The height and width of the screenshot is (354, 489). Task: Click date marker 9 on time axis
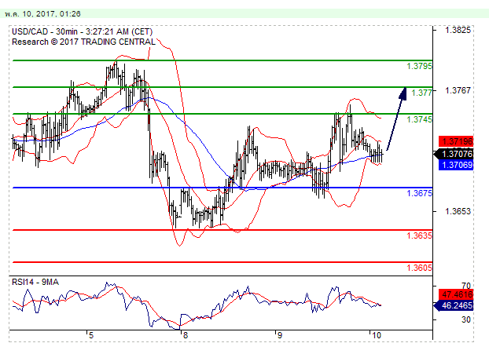[279, 335]
